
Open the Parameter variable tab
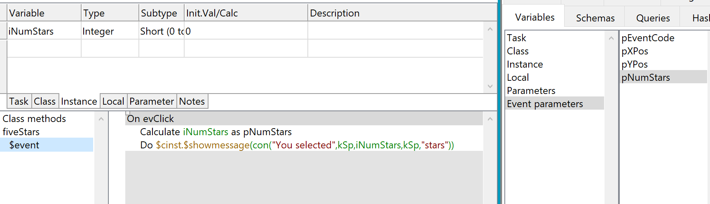coord(151,101)
